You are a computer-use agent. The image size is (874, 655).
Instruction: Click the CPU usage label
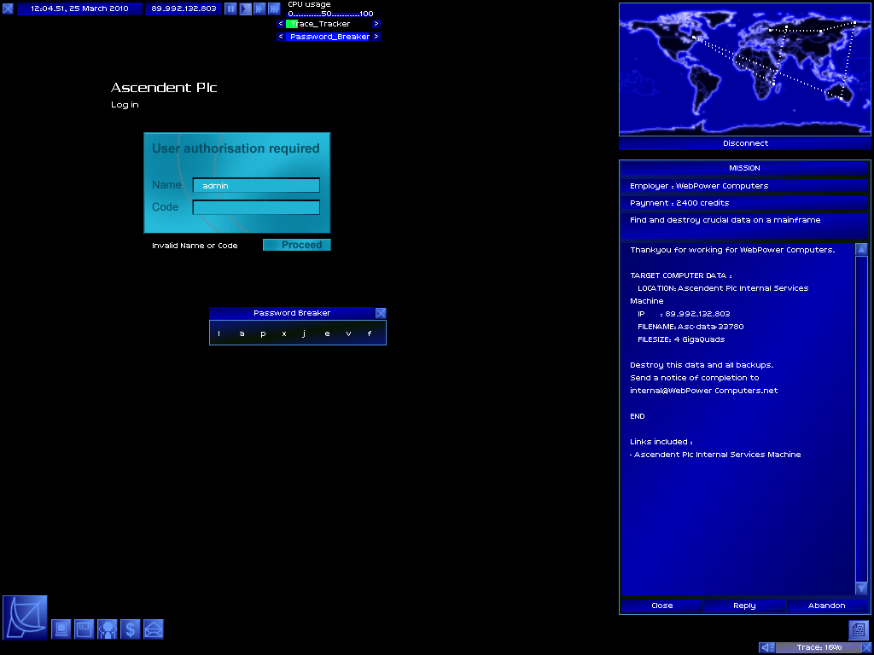point(309,4)
